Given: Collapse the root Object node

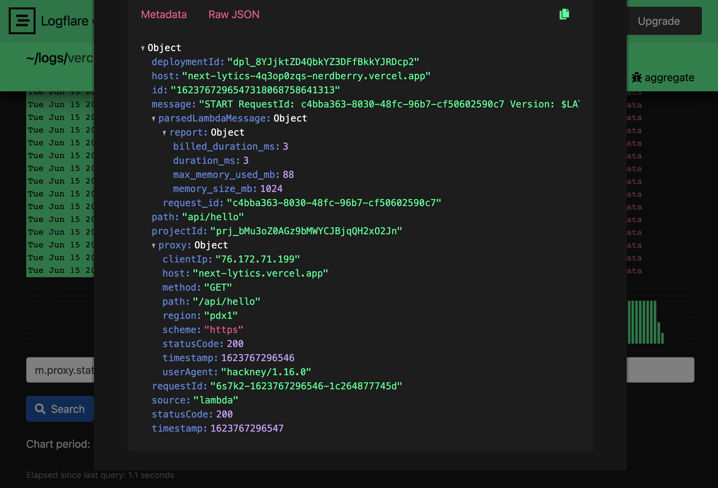Looking at the screenshot, I should point(143,48).
